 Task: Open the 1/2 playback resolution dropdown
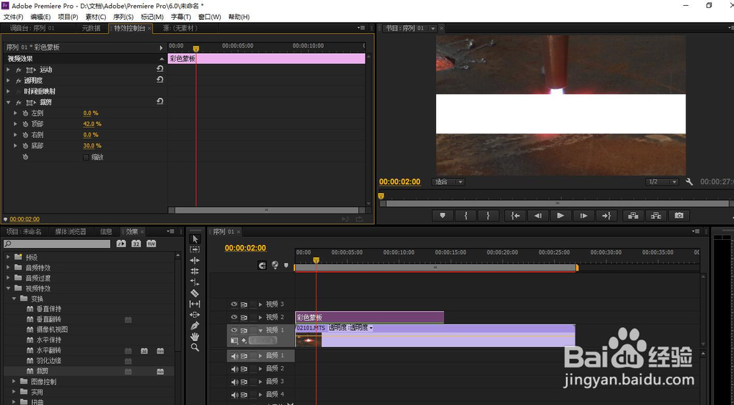coord(661,182)
